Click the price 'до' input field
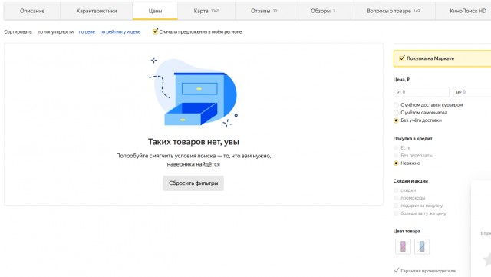Image resolution: width=491 pixels, height=277 pixels. click(x=472, y=92)
